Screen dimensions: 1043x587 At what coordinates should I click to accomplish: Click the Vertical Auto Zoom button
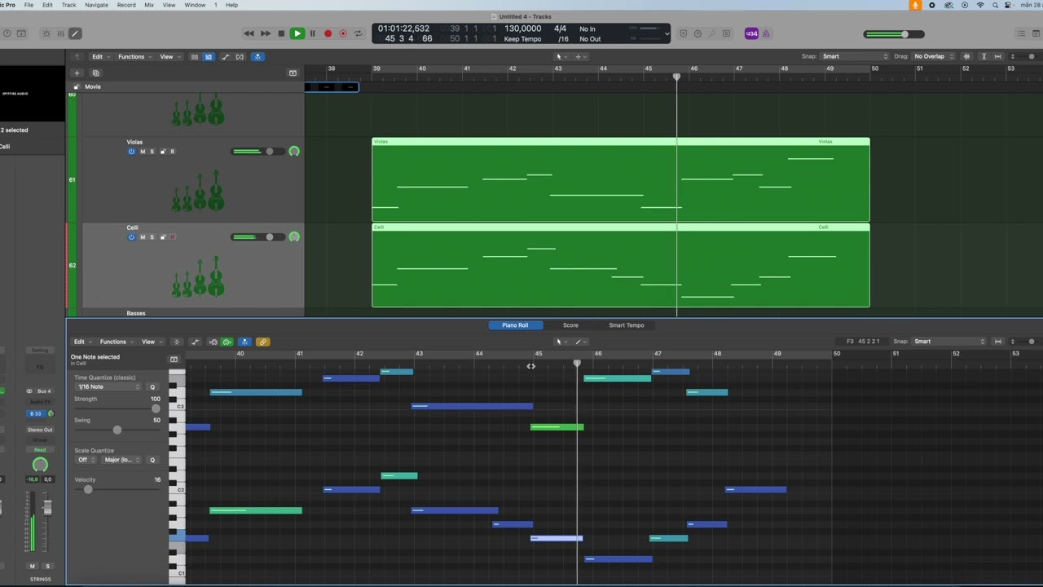[x=984, y=56]
